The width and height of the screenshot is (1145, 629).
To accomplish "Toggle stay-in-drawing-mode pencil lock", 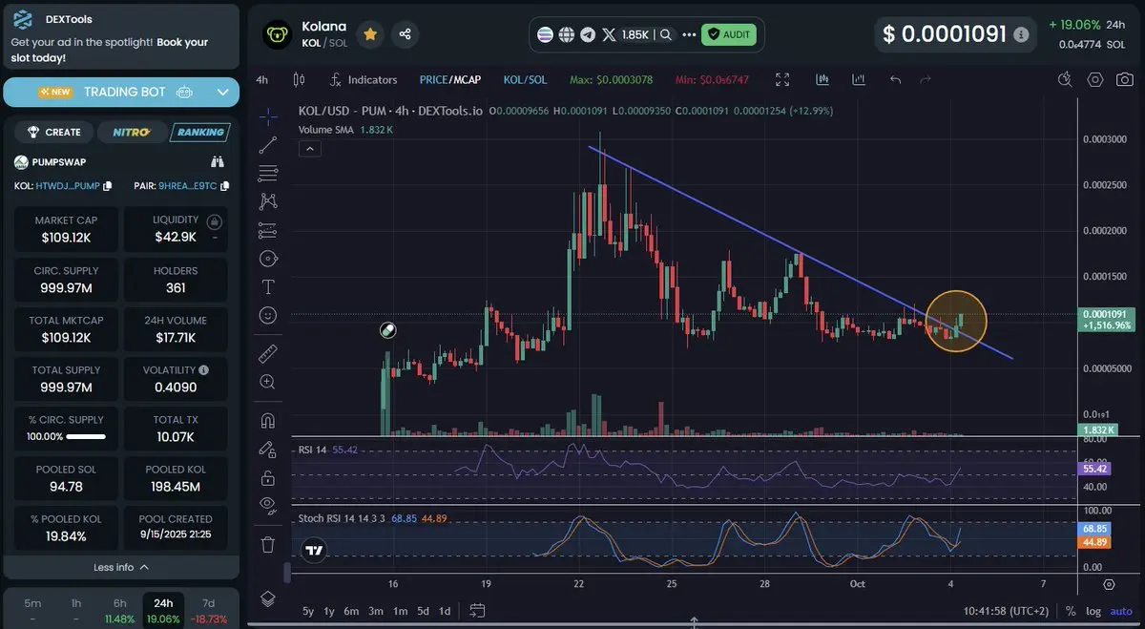I will (x=268, y=449).
